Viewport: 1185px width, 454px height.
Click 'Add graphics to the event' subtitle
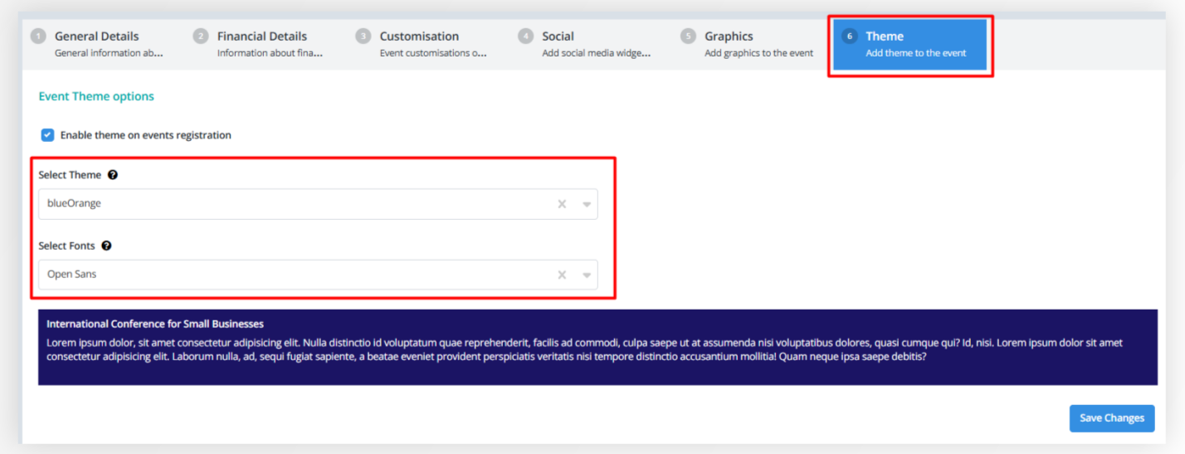click(759, 53)
